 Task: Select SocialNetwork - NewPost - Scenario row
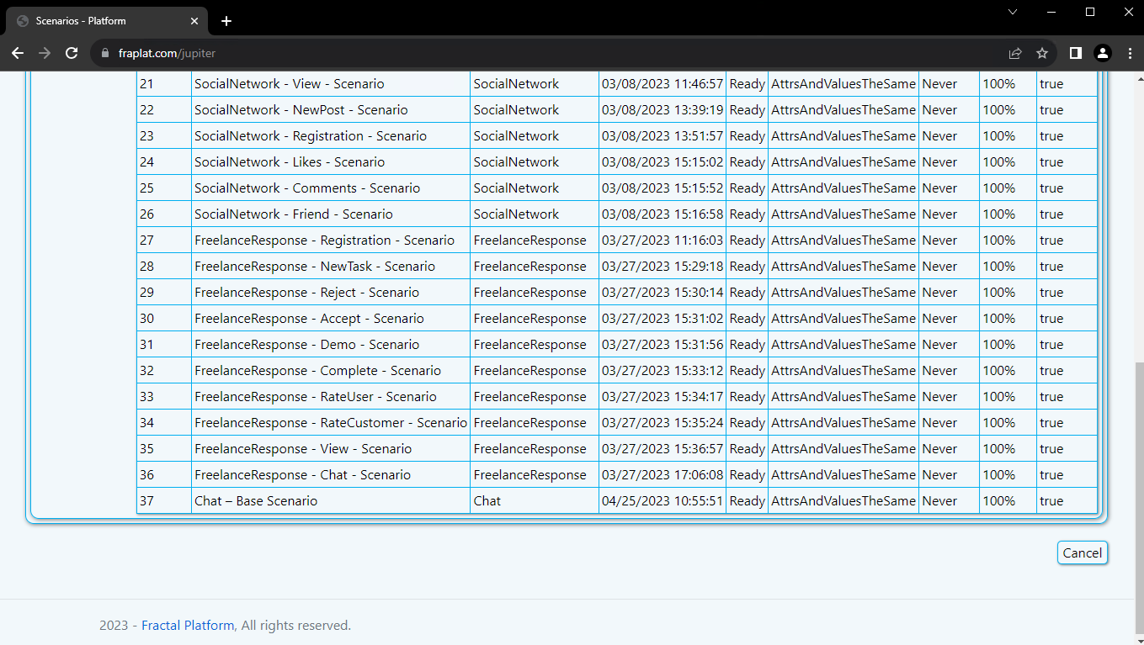click(x=301, y=110)
